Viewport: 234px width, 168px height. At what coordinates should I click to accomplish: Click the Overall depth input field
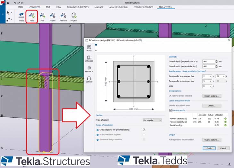[208, 61]
